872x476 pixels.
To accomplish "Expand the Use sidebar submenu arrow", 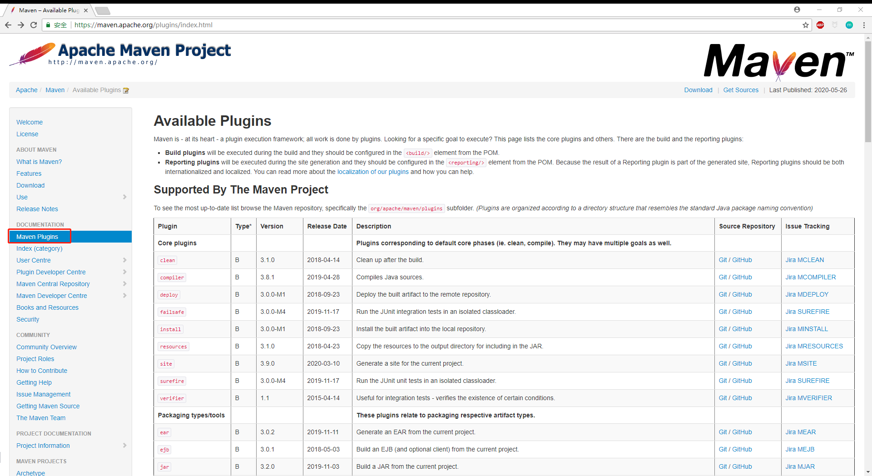I will (125, 197).
